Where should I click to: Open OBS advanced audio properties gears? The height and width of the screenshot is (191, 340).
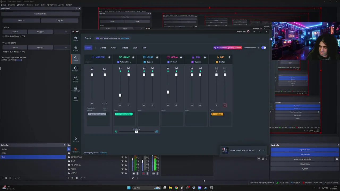(x=133, y=178)
